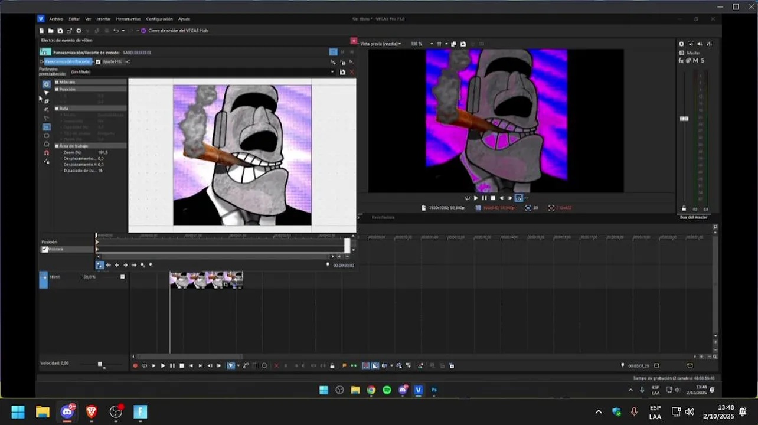Open project Properties gear icon
Image resolution: width=758 pixels, height=425 pixels.
click(x=79, y=31)
